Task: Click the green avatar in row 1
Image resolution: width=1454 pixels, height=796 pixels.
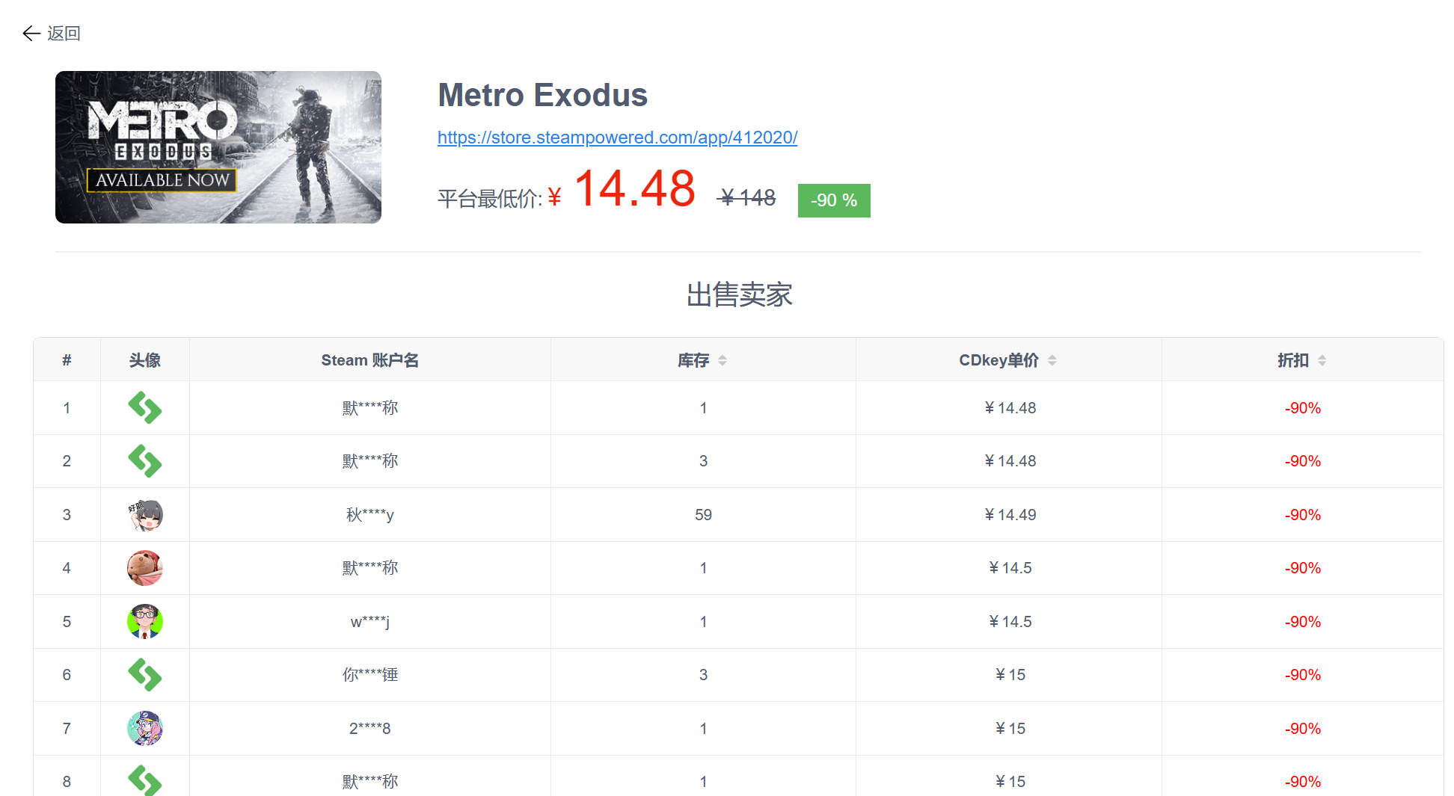Action: (145, 408)
